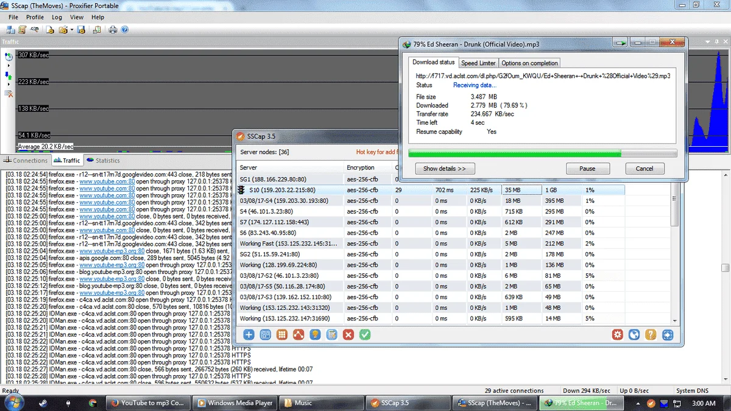
Task: Open Proxification Rules icon in Proxifier toolbar
Action: (22, 29)
